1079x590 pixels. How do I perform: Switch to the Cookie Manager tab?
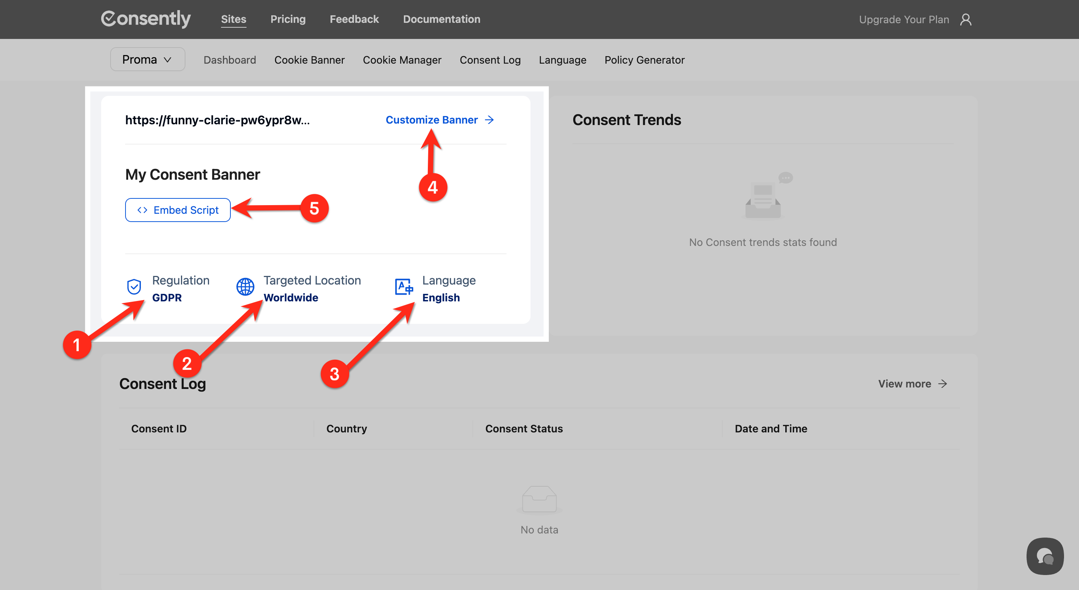pos(402,60)
